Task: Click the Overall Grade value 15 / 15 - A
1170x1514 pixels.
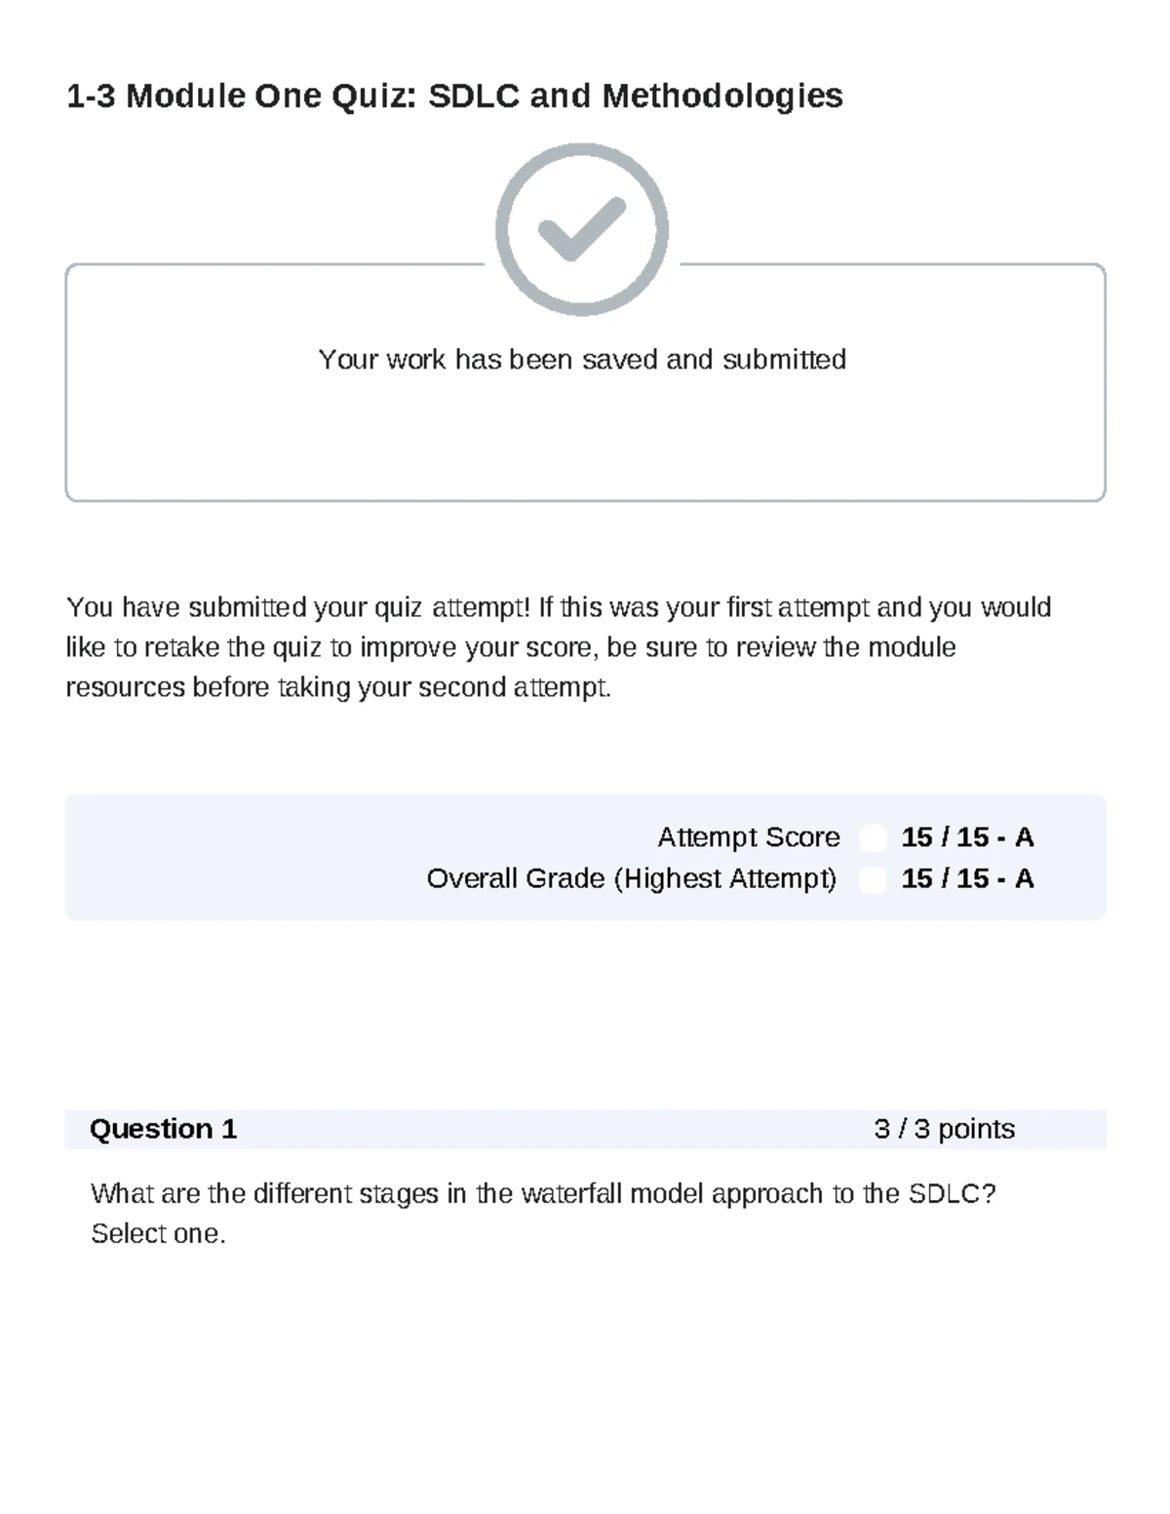Action: 967,879
